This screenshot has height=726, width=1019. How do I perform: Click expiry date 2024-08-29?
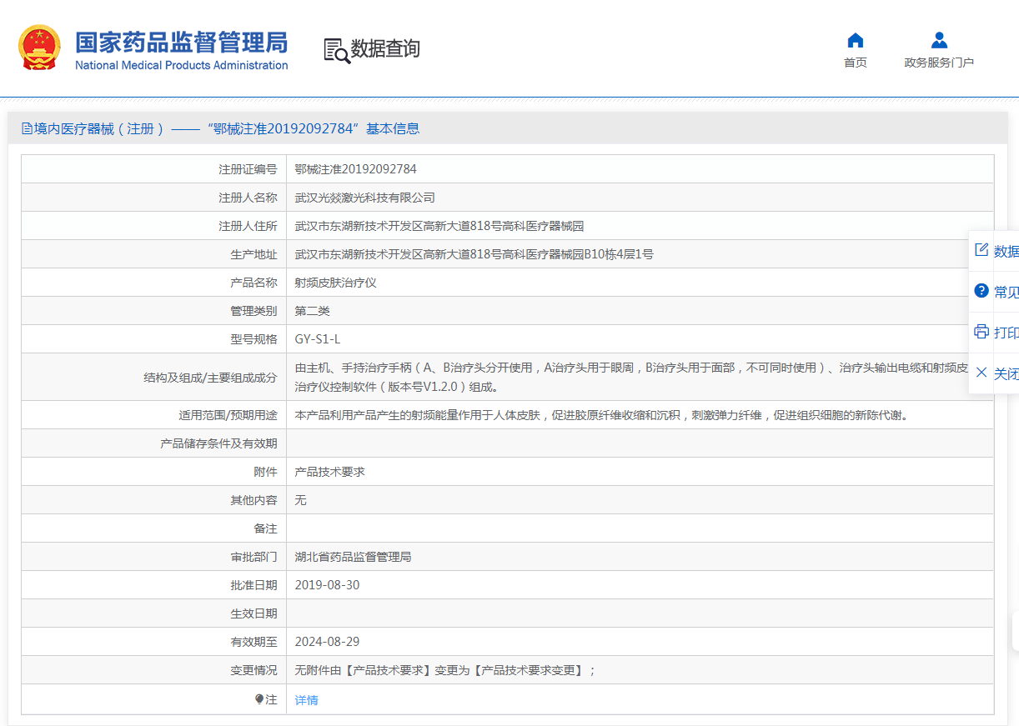pos(328,642)
